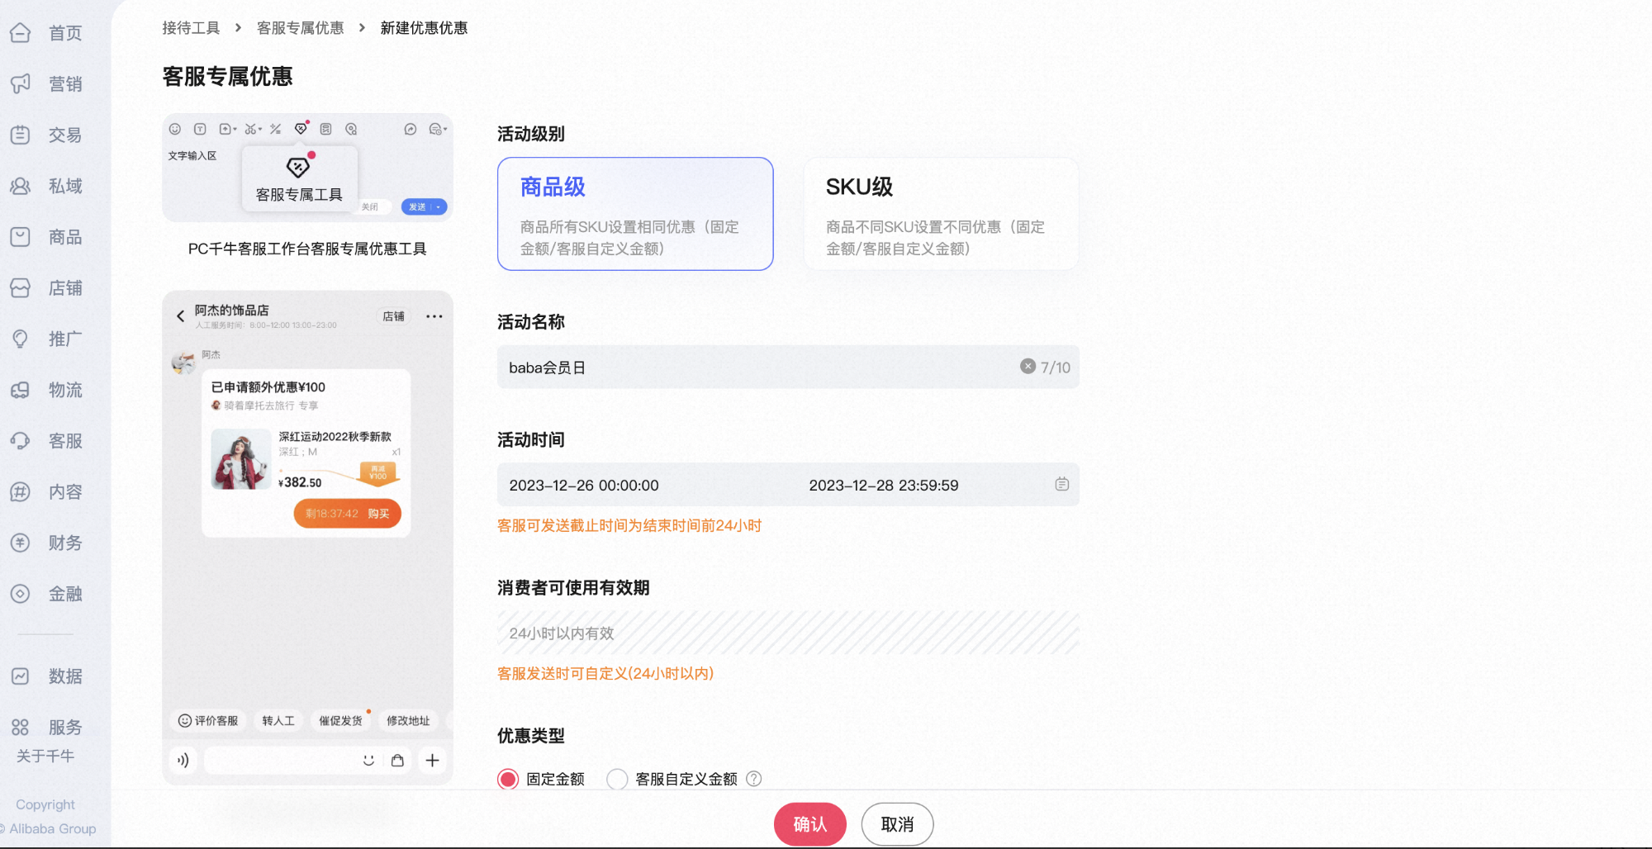Click 店铺 pill in mobile preview
1652x849 pixels.
393,316
